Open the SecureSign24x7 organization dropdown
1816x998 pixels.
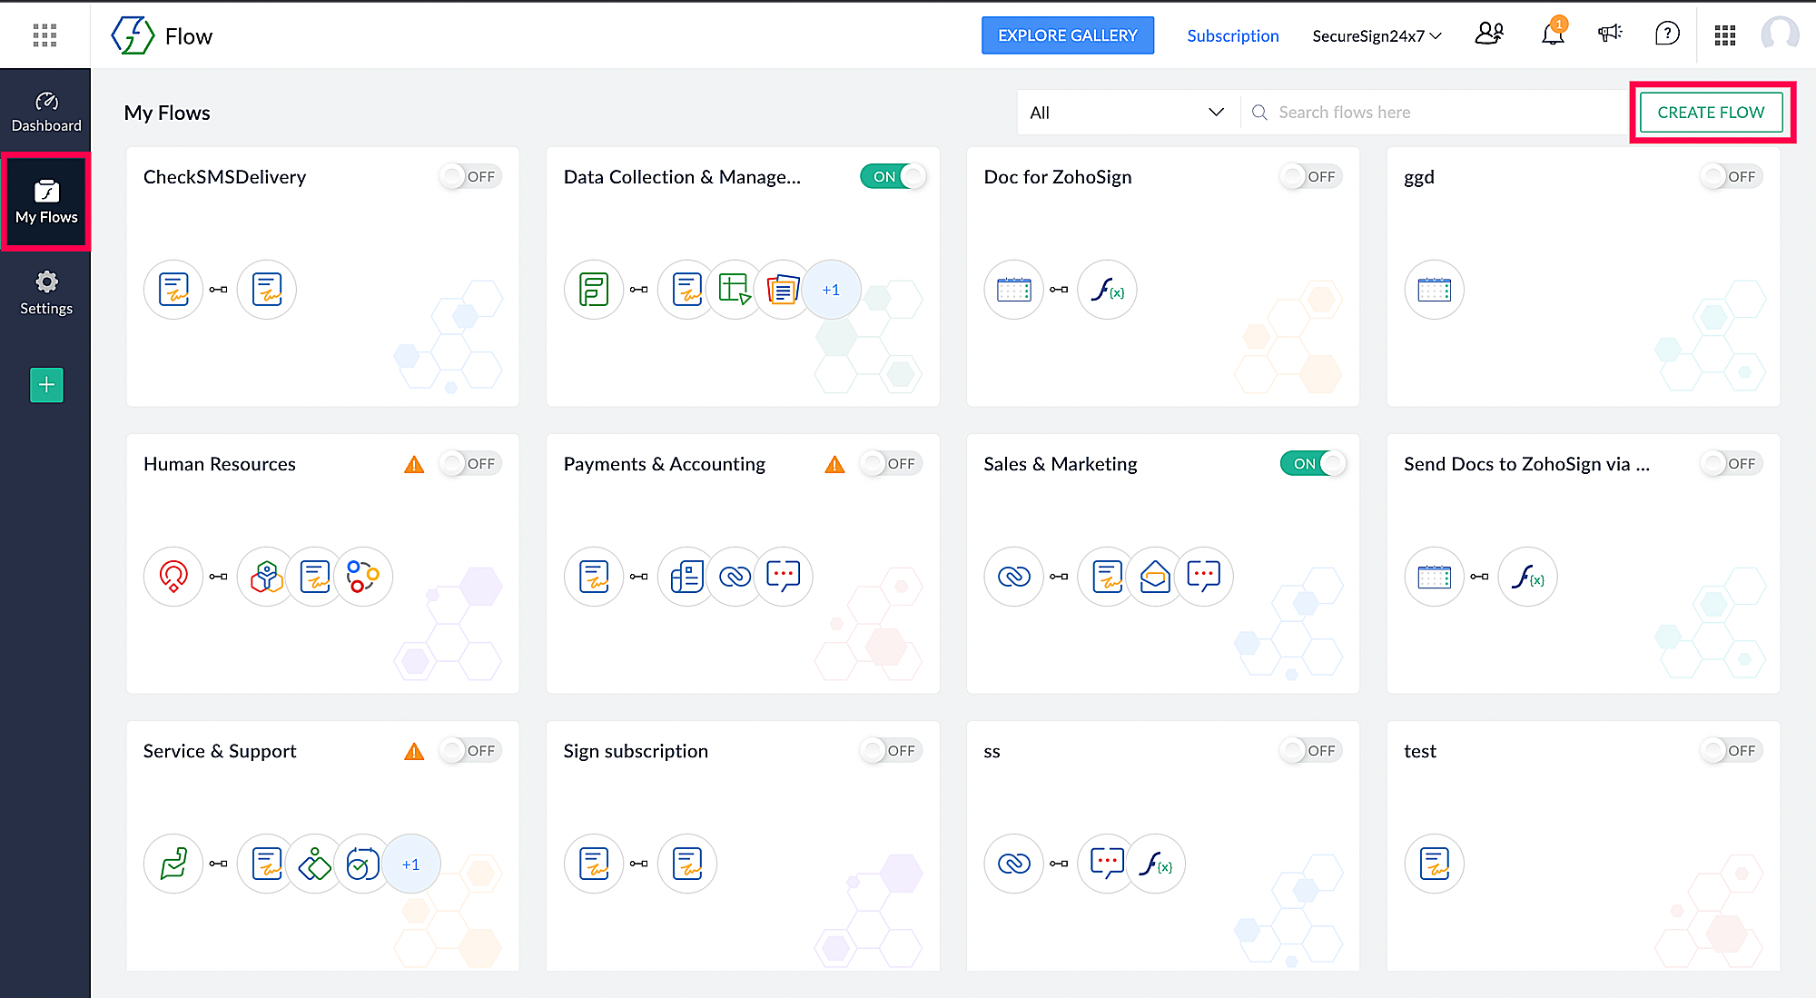[x=1377, y=36]
